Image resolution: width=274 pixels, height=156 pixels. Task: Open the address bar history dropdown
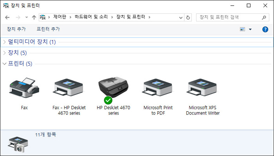(181, 18)
